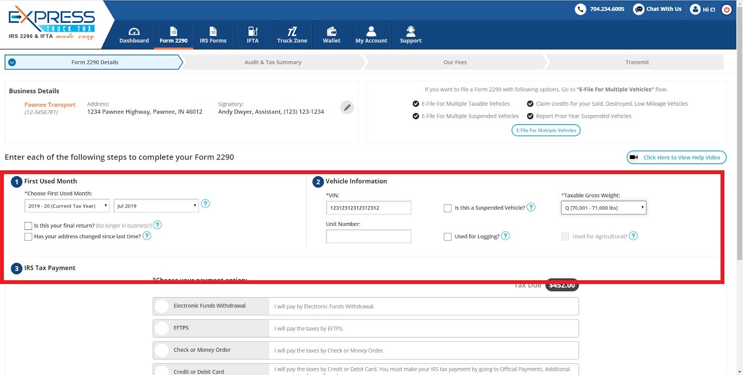This screenshot has height=375, width=743.
Task: Go to IFTA section
Action: pos(253,35)
